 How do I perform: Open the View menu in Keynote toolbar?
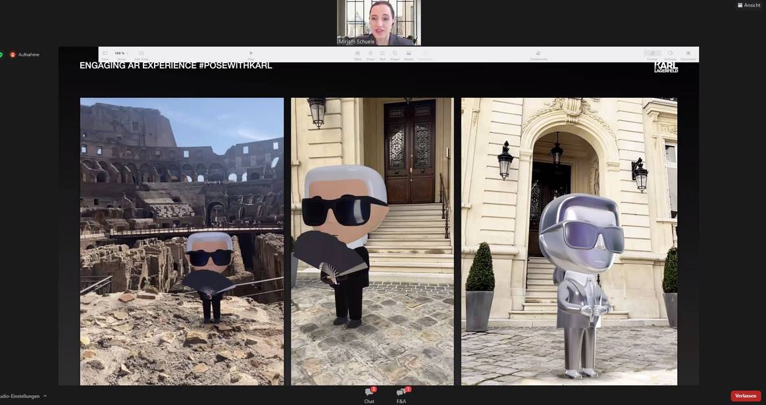point(105,55)
